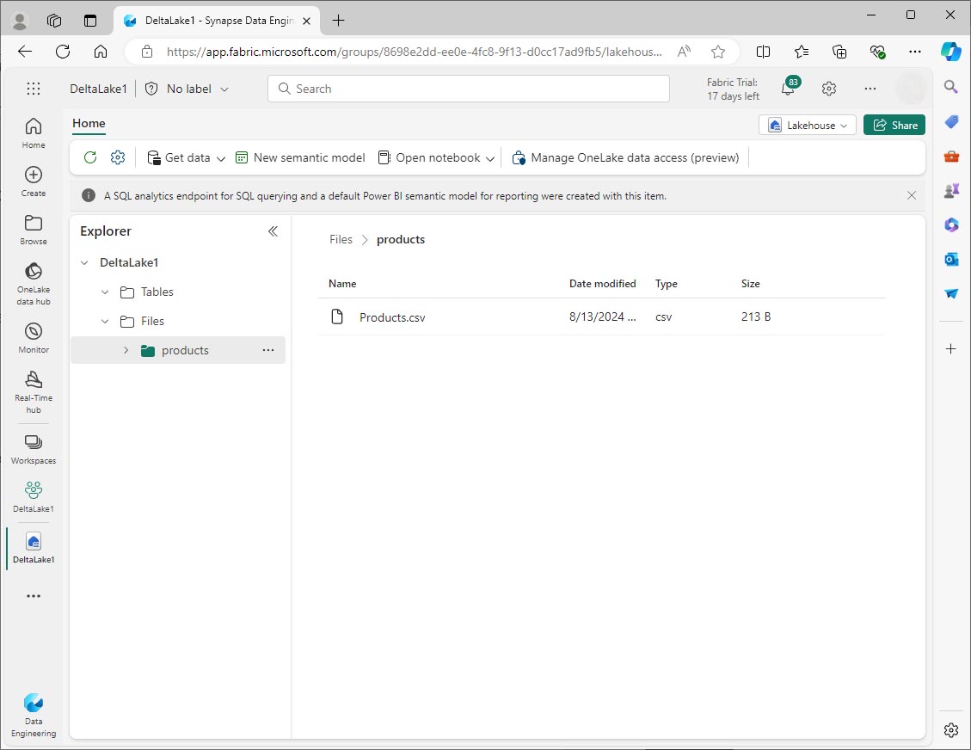The width and height of the screenshot is (971, 750).
Task: Open the Products.csv file name
Action: 392,317
